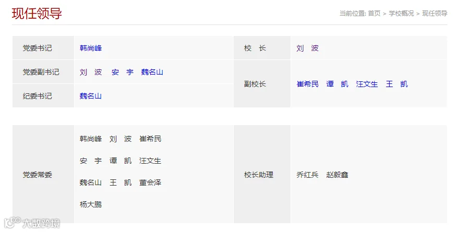This screenshot has width=459, height=232.
Task: Click 魏名山 link in 党委副书记 row
Action: (152, 72)
